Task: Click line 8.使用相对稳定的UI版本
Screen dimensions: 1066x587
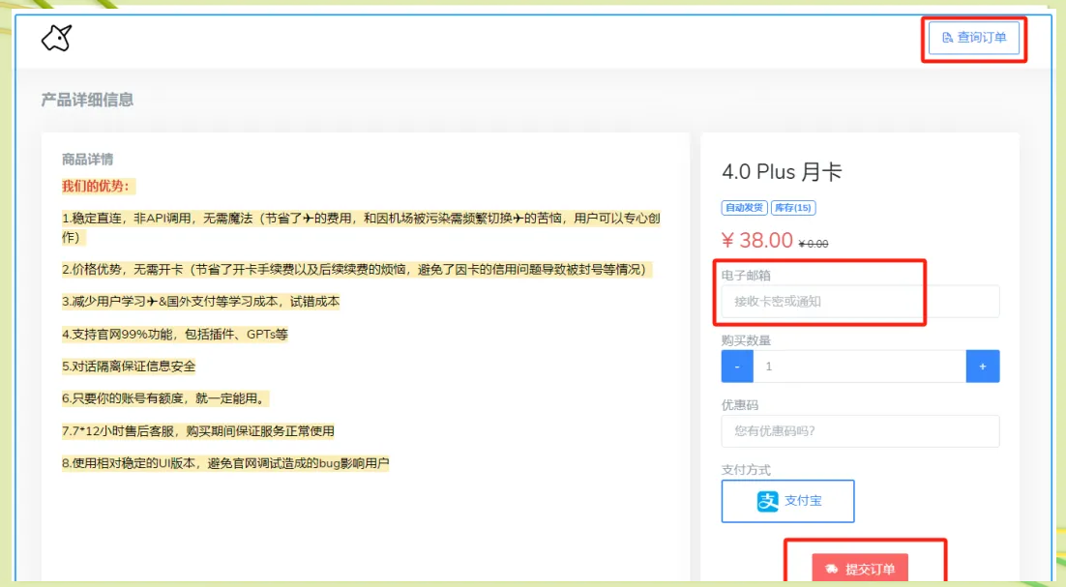Action: pos(225,463)
